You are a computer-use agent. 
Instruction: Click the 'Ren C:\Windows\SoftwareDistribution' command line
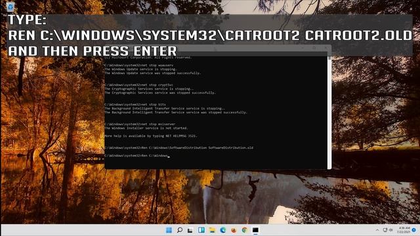click(179, 147)
